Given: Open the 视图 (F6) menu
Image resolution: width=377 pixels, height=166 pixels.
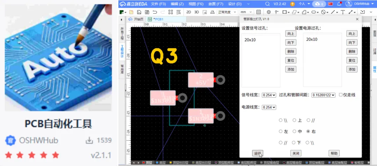Looking at the screenshot, I should 196,4.
